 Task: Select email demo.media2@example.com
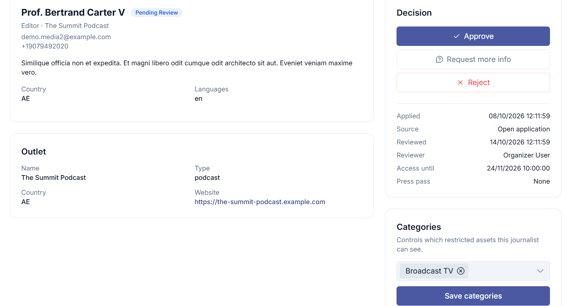point(66,37)
